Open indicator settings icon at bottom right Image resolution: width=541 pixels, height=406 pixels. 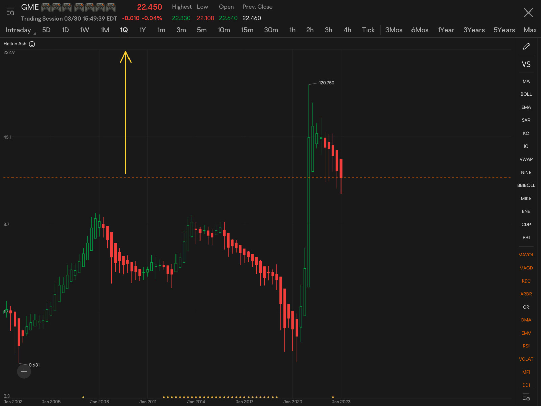tap(526, 397)
